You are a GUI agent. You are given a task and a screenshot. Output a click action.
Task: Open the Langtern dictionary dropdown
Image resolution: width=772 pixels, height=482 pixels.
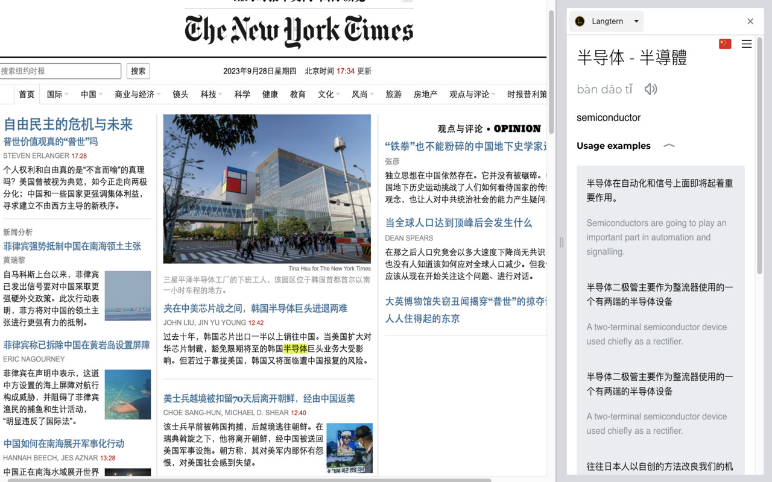coord(634,20)
